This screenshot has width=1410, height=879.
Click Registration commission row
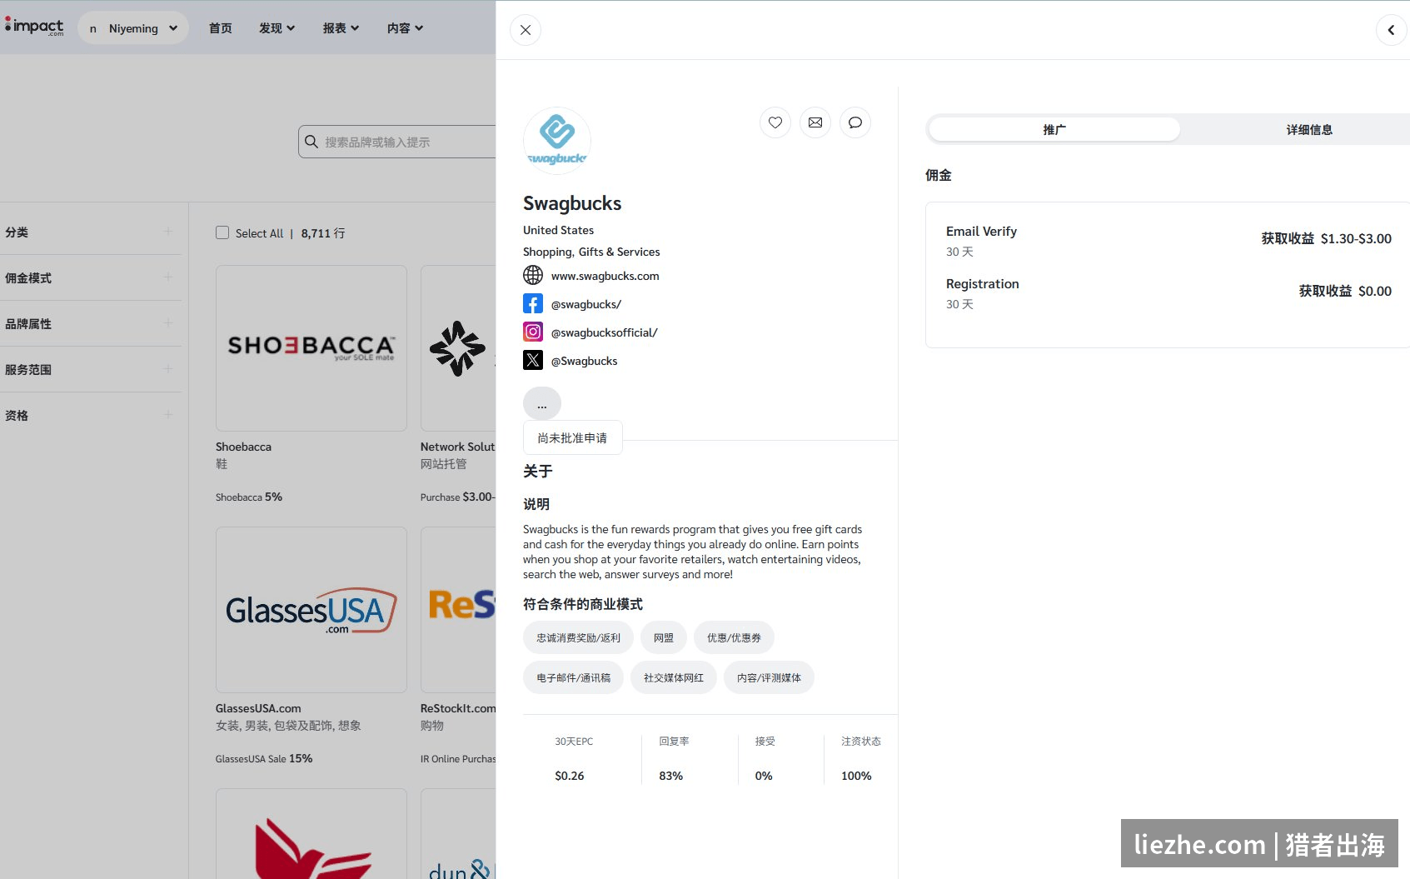pyautogui.click(x=1168, y=292)
